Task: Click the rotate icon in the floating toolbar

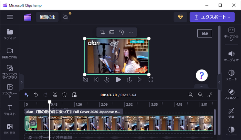Action: pyautogui.click(x=121, y=32)
